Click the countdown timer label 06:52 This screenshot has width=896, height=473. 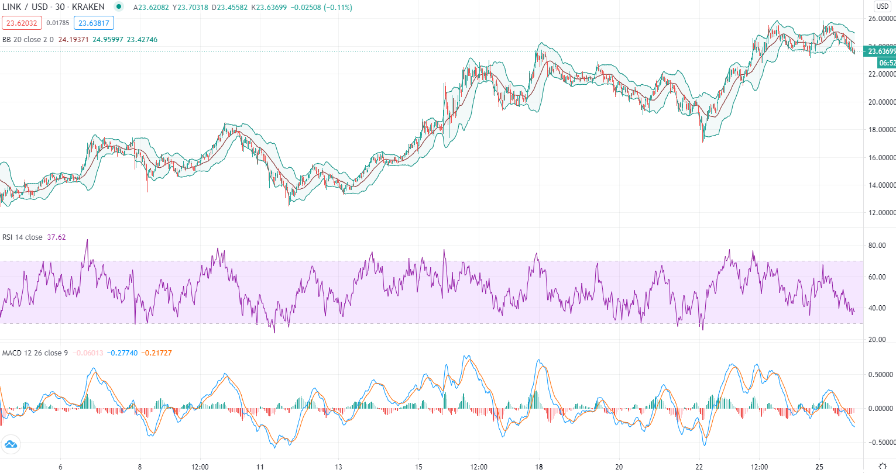887,63
